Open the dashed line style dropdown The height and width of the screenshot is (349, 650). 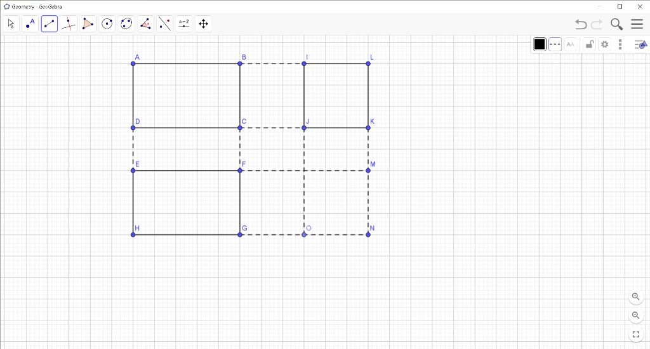[555, 44]
